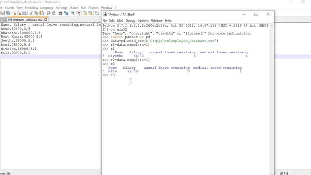Click the Zoom In icon in Notepad++
Viewport: 311px width, 175px height.
(x=73, y=13)
